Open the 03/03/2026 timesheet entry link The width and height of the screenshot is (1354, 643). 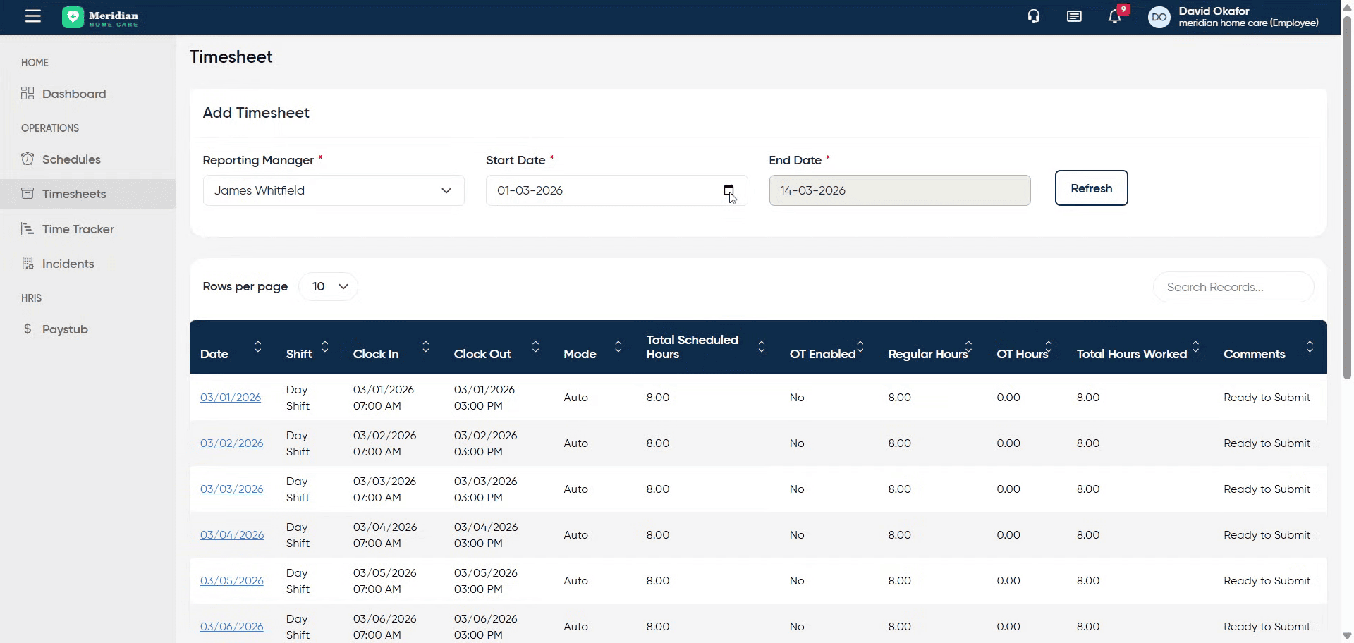pyautogui.click(x=231, y=489)
